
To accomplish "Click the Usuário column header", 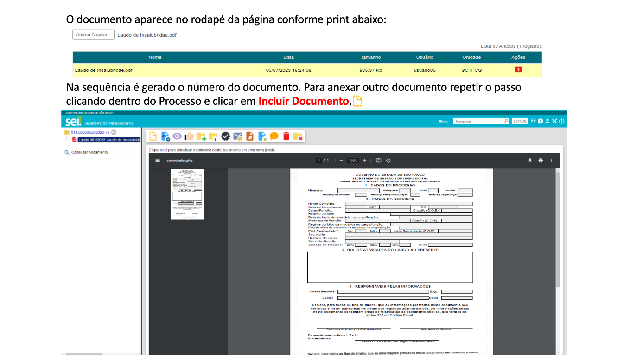I will 425,57.
